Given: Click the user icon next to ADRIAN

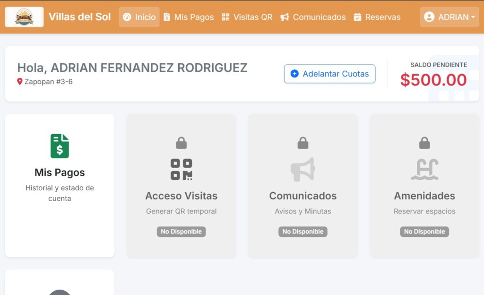Looking at the screenshot, I should point(430,17).
